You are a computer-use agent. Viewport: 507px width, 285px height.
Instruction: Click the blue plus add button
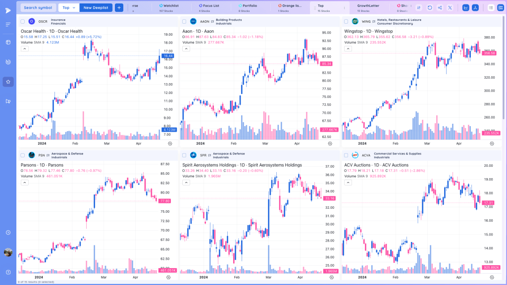(x=119, y=8)
